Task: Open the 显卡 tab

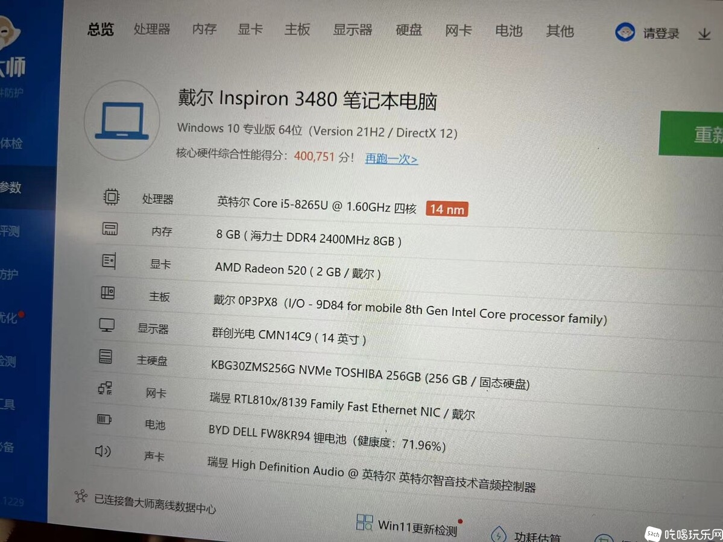Action: 250,30
